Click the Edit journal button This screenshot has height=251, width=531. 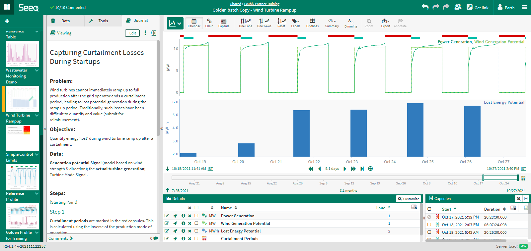tap(132, 33)
